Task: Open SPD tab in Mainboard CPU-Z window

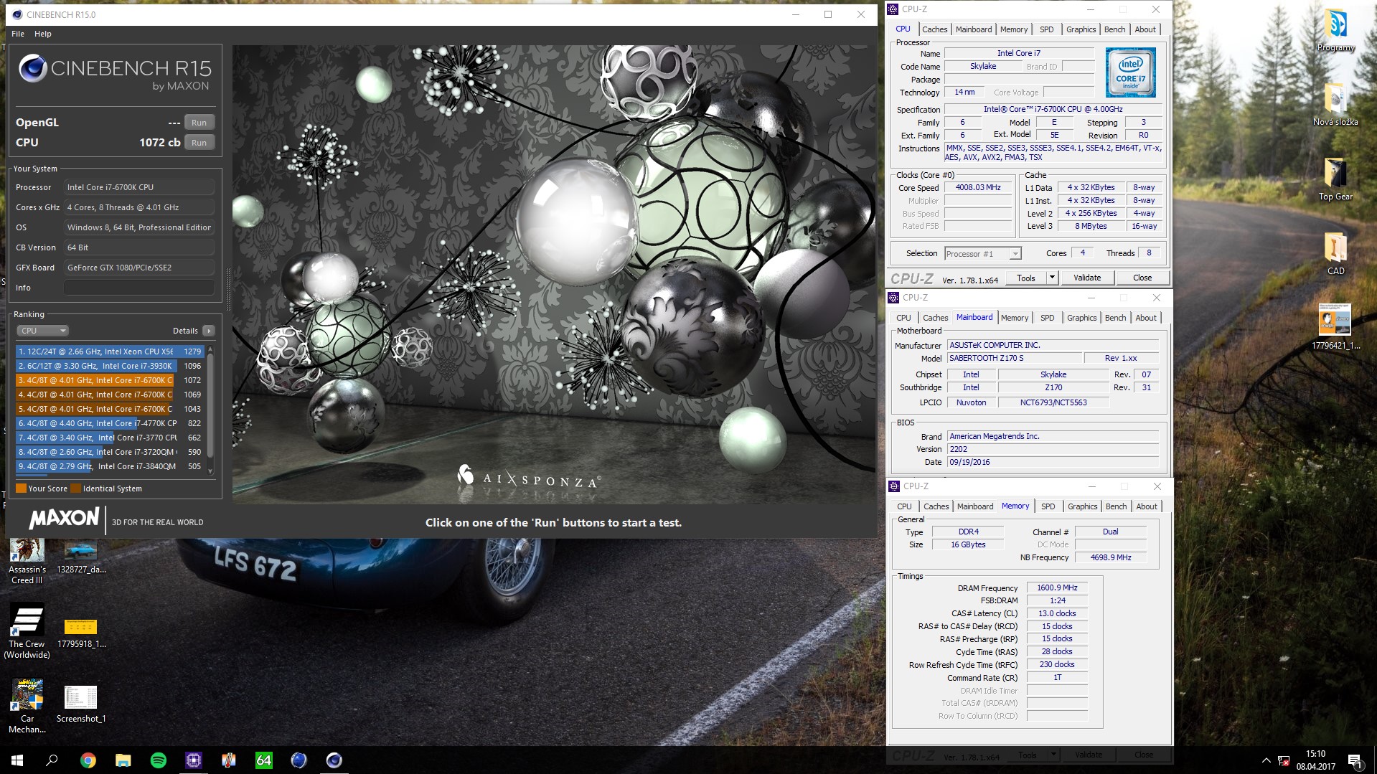Action: point(1048,318)
